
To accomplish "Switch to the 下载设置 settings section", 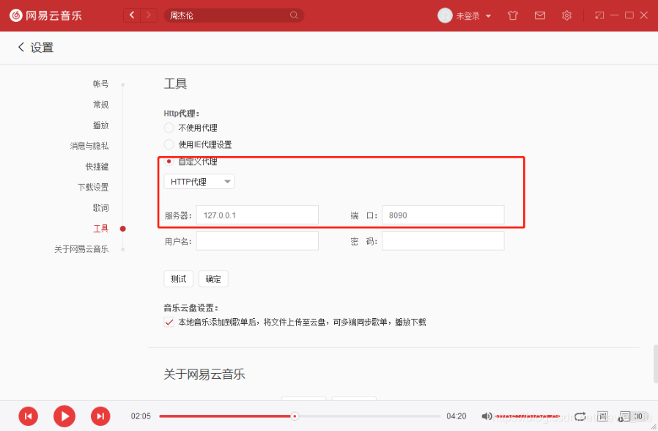I will (x=93, y=187).
